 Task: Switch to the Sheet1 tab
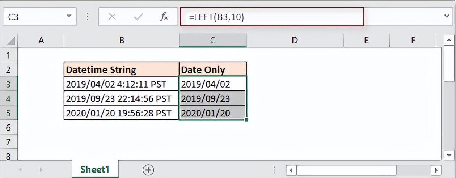pyautogui.click(x=95, y=169)
